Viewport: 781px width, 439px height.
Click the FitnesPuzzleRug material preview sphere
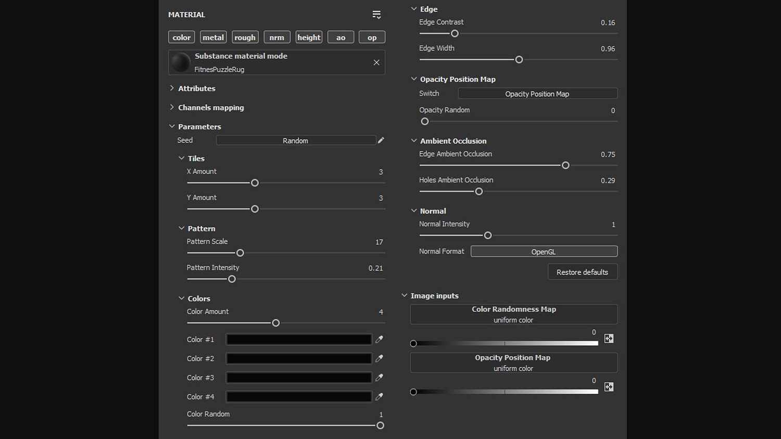[x=181, y=62]
